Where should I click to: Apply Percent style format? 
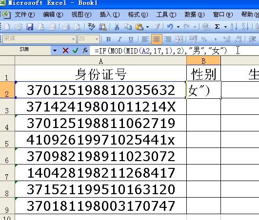click(204, 39)
